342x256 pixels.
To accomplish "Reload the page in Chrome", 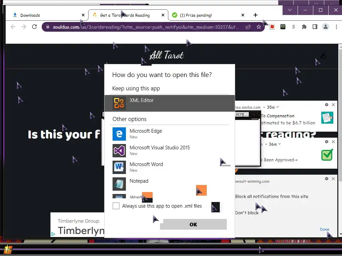I will point(34,27).
